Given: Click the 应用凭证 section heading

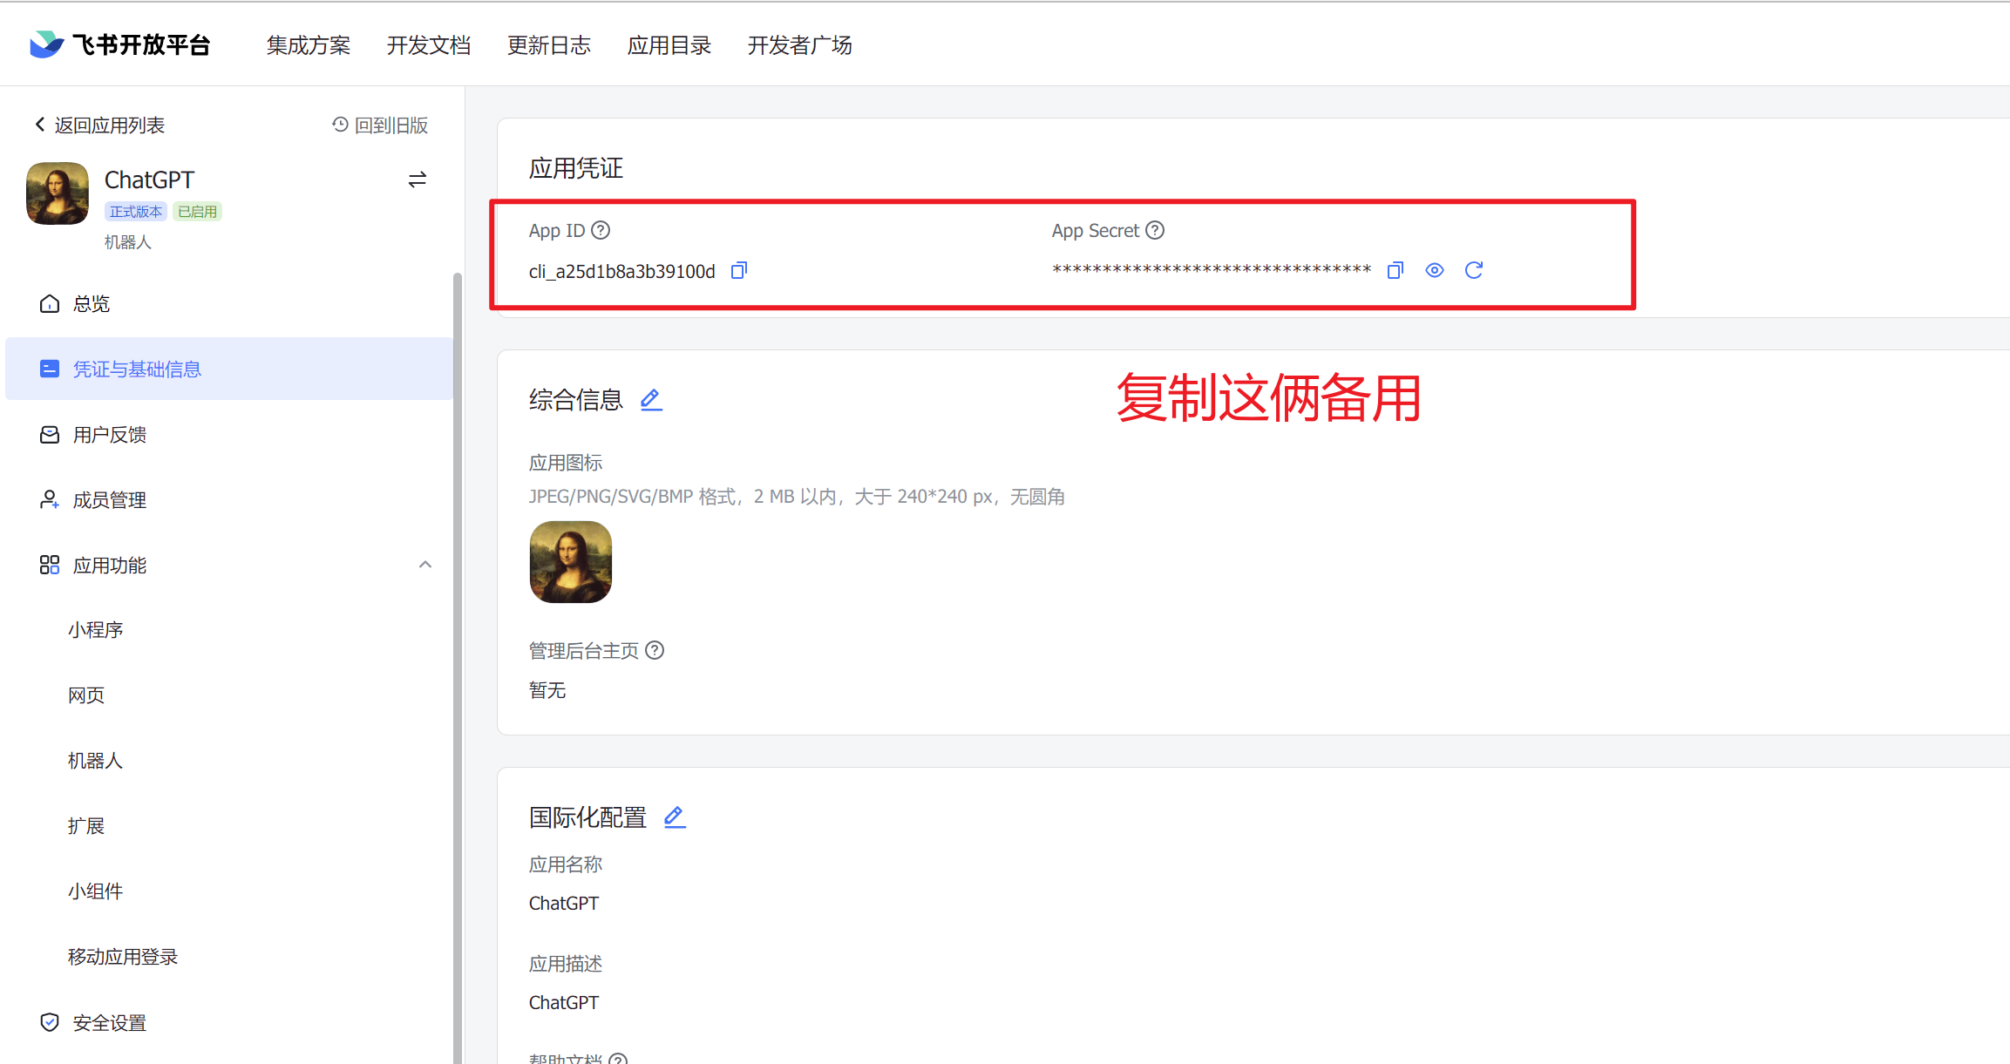Looking at the screenshot, I should [576, 168].
